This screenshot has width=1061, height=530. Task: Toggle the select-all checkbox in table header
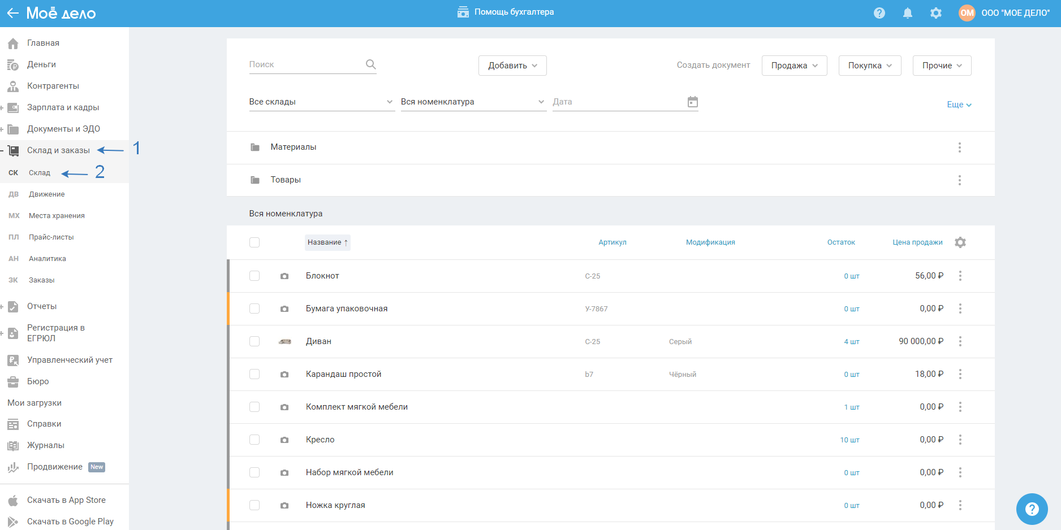[255, 242]
